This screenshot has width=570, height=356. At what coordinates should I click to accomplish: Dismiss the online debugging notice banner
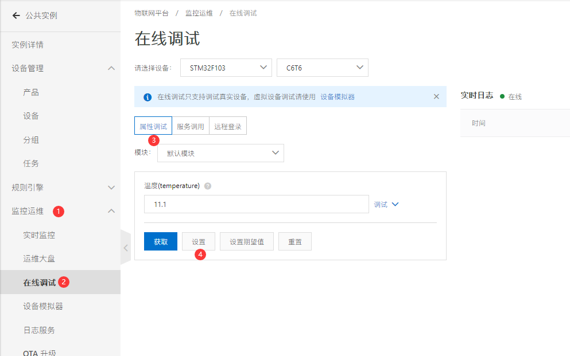[436, 96]
